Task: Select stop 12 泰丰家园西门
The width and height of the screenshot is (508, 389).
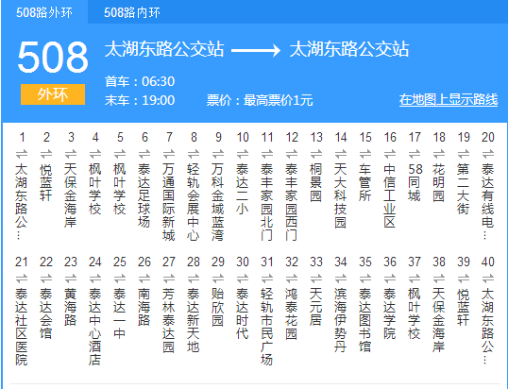Action: click(x=292, y=202)
